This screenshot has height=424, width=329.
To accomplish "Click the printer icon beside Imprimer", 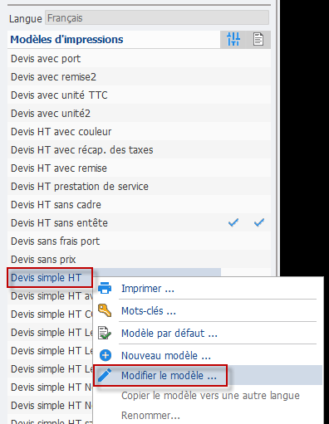I will click(x=105, y=288).
